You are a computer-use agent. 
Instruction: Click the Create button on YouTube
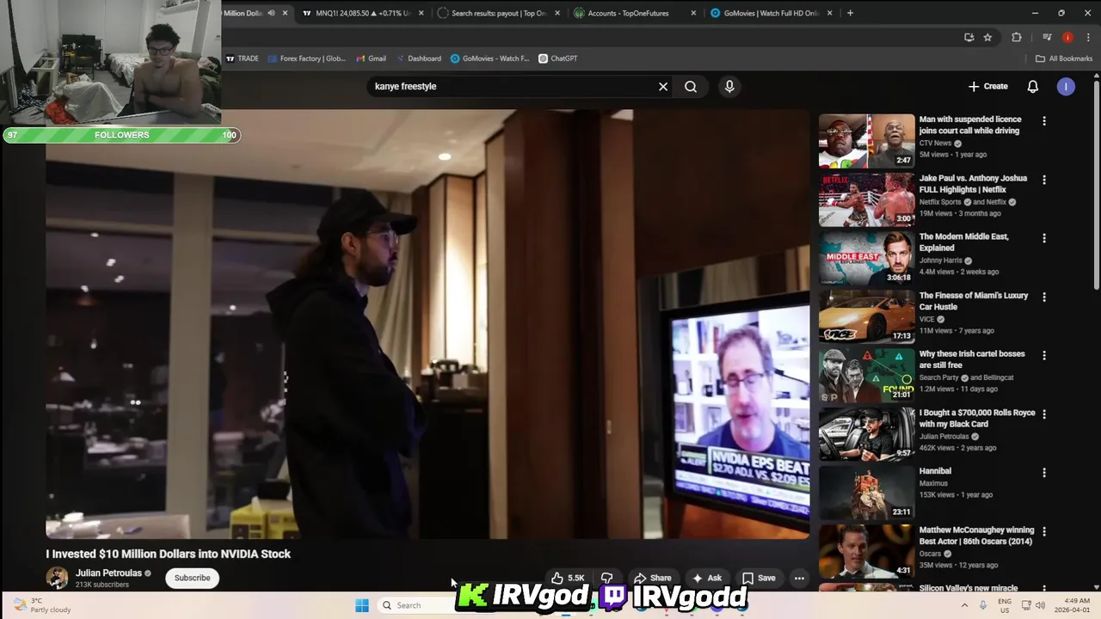click(987, 87)
